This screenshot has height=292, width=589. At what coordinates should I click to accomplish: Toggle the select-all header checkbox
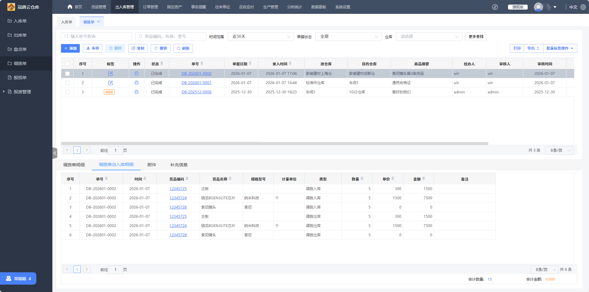point(67,64)
